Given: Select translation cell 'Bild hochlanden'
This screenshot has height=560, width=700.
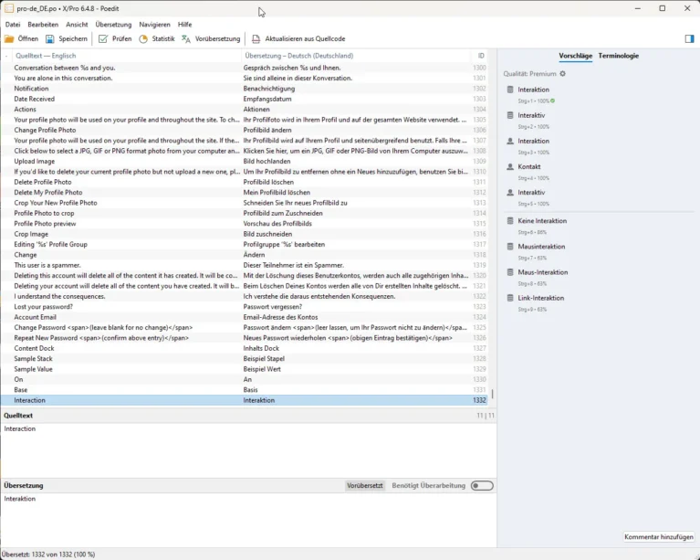Looking at the screenshot, I should coord(266,161).
